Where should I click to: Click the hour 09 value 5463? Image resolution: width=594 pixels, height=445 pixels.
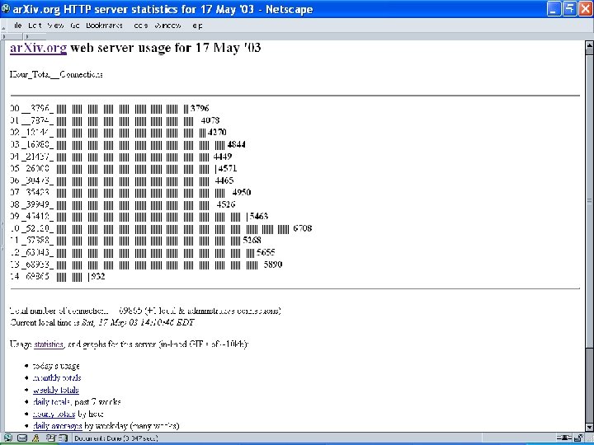259,217
